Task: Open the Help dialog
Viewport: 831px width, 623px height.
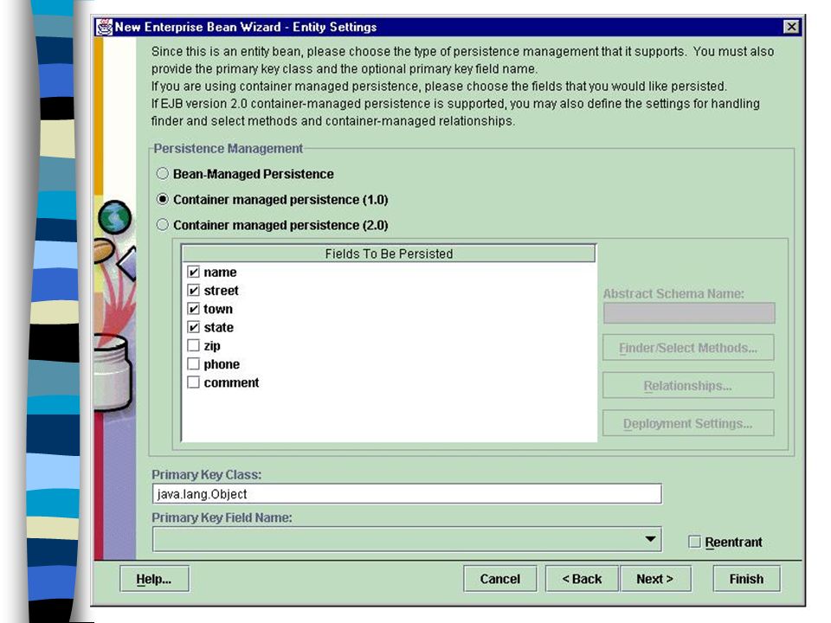Action: coord(154,579)
